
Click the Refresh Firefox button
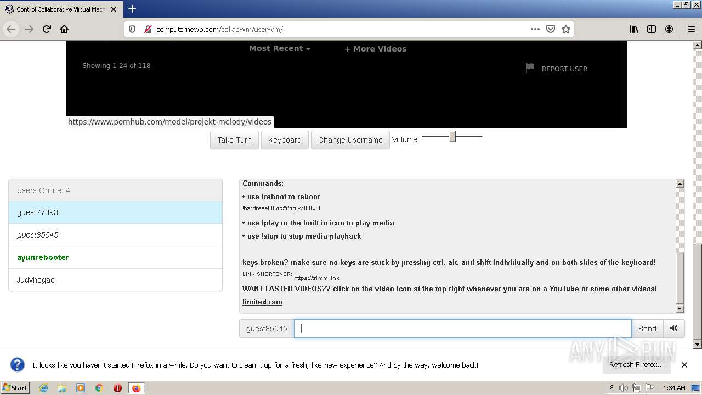[x=636, y=365]
